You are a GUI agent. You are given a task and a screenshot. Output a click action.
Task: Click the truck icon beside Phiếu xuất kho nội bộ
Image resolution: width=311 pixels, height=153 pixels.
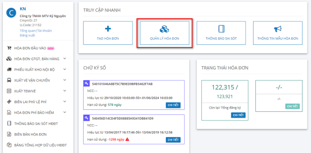9,69
